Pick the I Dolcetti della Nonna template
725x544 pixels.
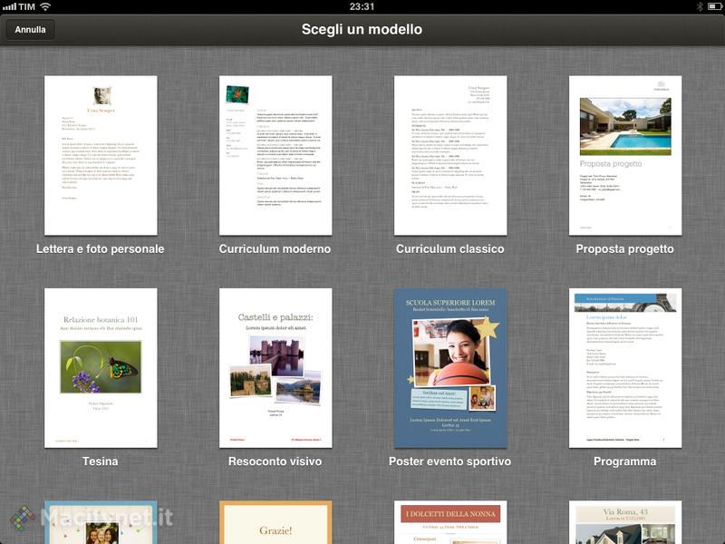tap(450, 523)
